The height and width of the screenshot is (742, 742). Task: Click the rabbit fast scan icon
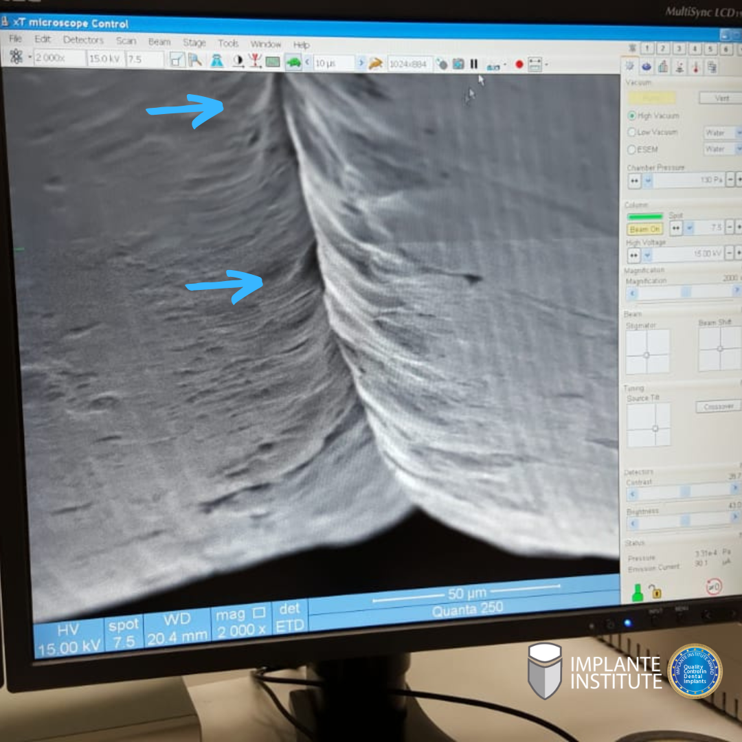375,63
